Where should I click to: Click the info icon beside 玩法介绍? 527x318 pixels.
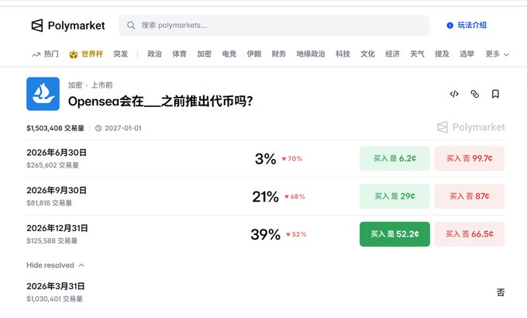[x=449, y=26]
